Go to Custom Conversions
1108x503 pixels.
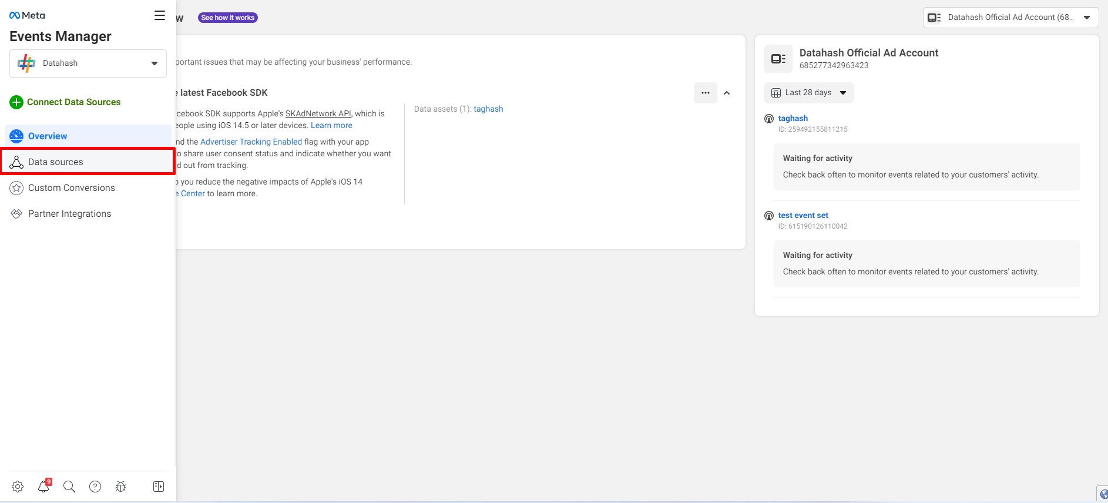[88, 188]
